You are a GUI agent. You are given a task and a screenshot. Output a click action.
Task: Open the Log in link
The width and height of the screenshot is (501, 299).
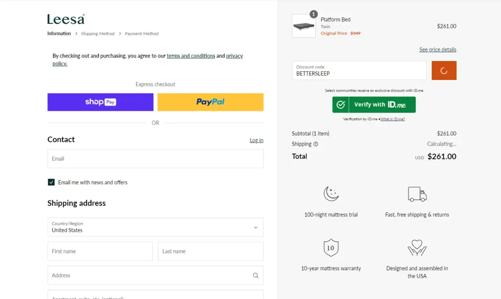256,140
